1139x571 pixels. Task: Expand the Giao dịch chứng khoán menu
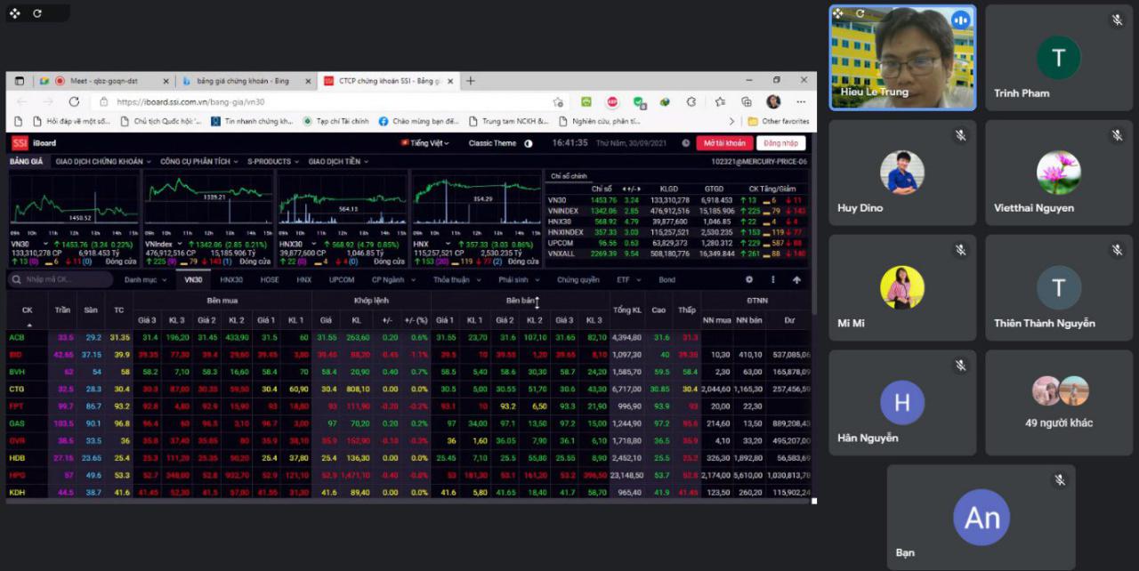(102, 162)
